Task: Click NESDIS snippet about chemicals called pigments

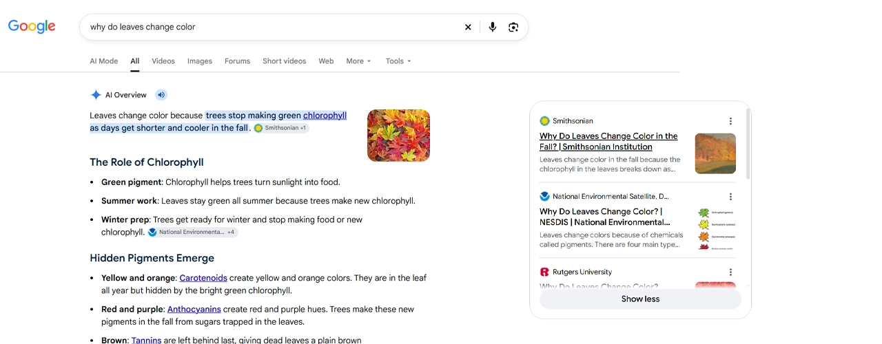Action: click(x=611, y=240)
